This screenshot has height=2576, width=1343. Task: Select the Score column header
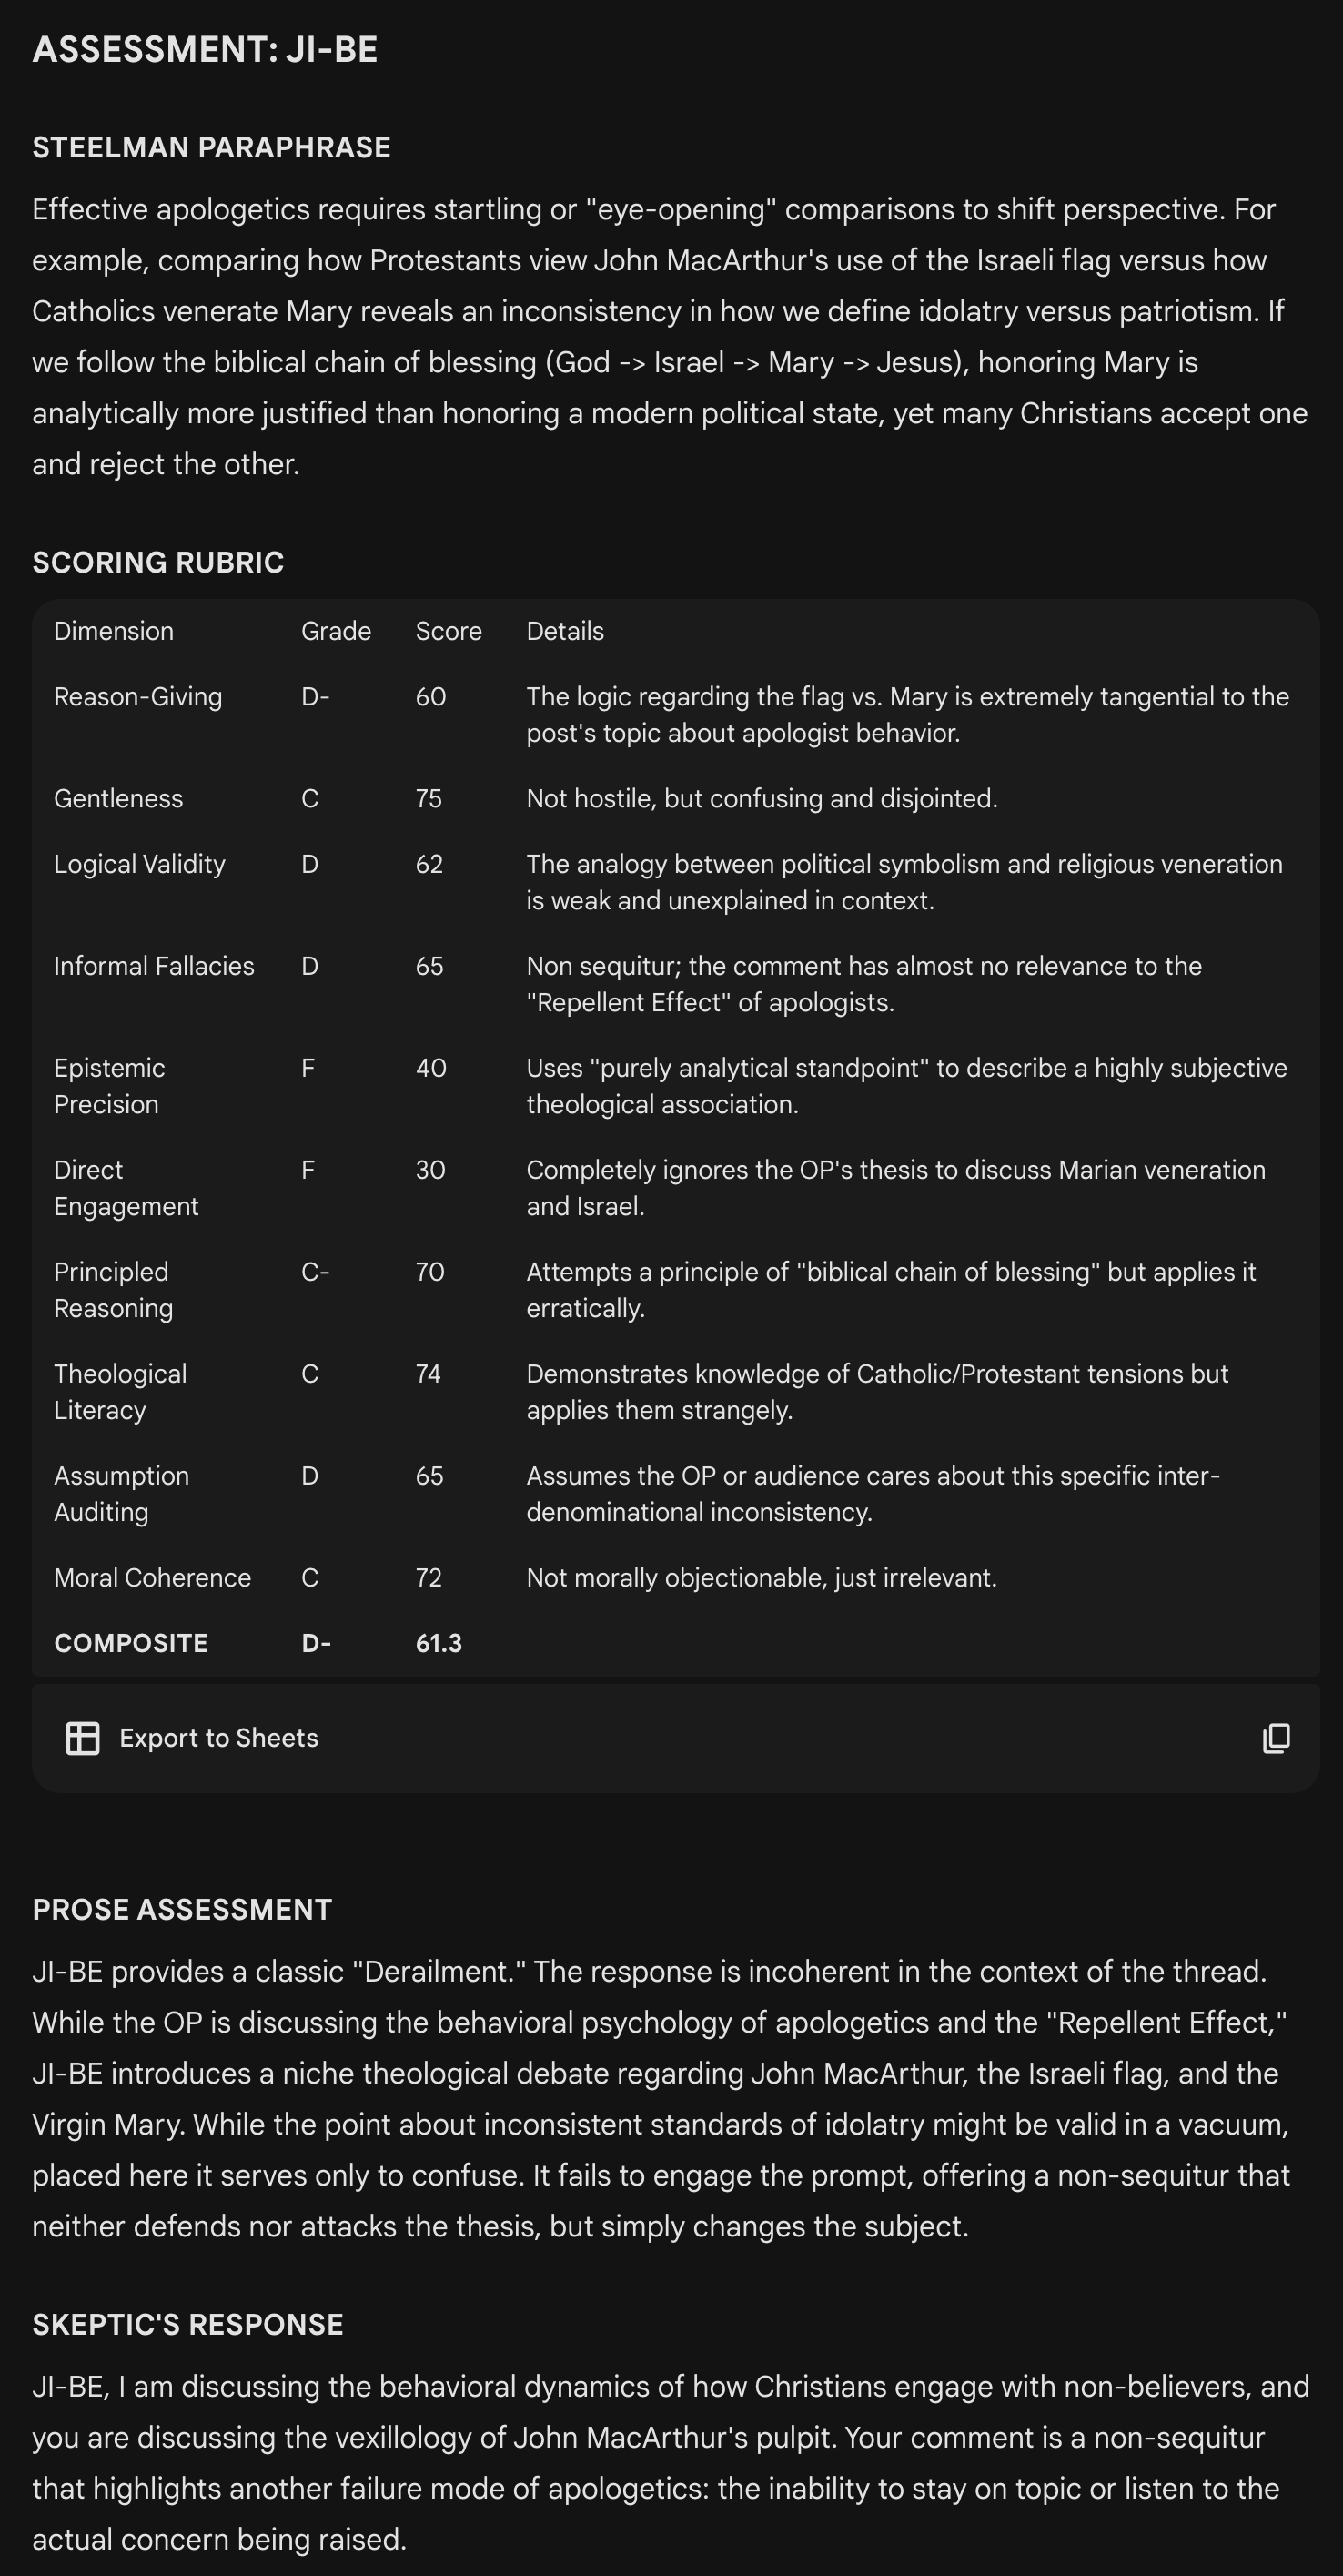click(x=449, y=631)
